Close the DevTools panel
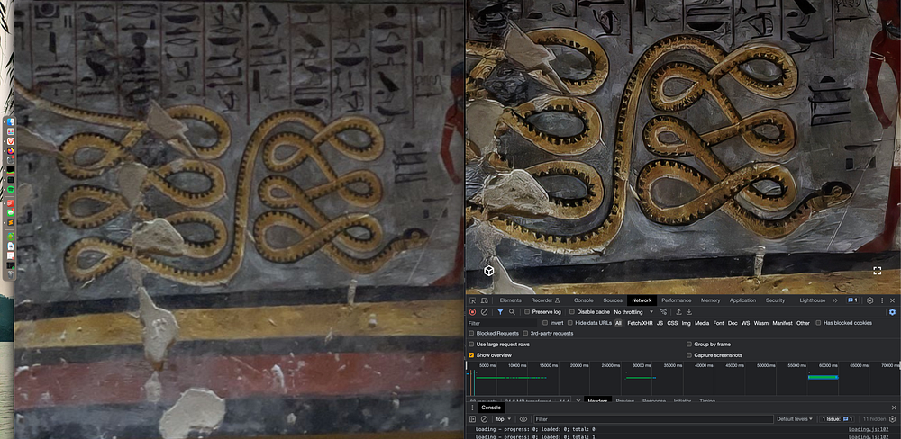 click(x=892, y=300)
